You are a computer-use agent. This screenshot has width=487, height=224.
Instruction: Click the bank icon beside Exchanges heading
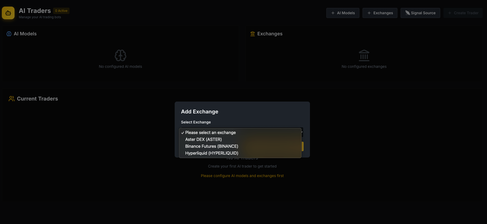coord(253,34)
